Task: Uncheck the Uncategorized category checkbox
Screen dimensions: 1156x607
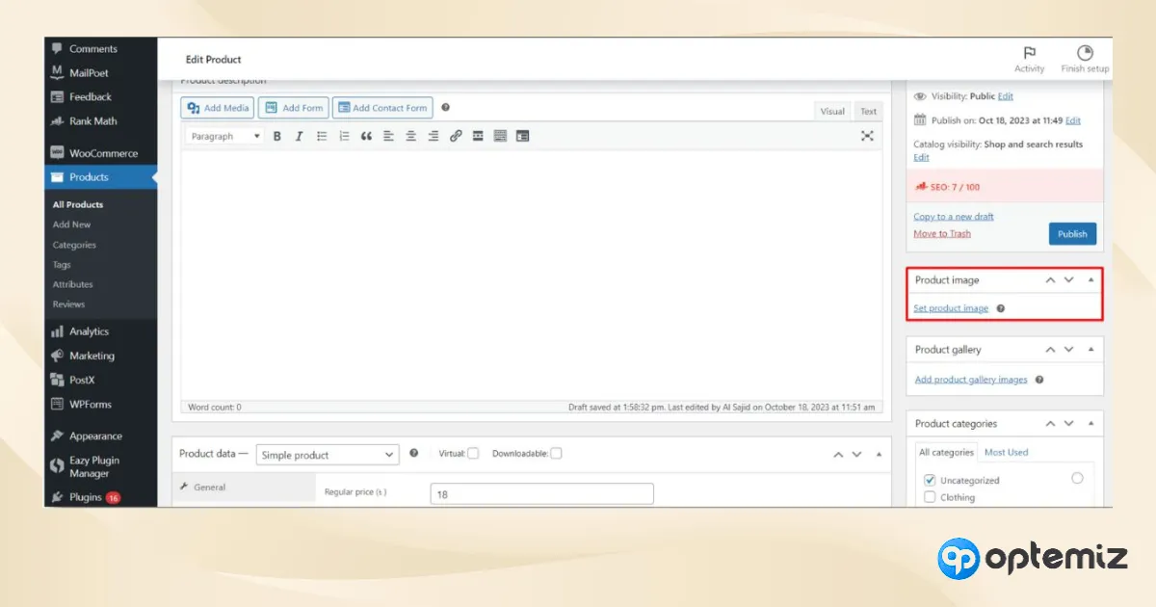Action: point(930,480)
